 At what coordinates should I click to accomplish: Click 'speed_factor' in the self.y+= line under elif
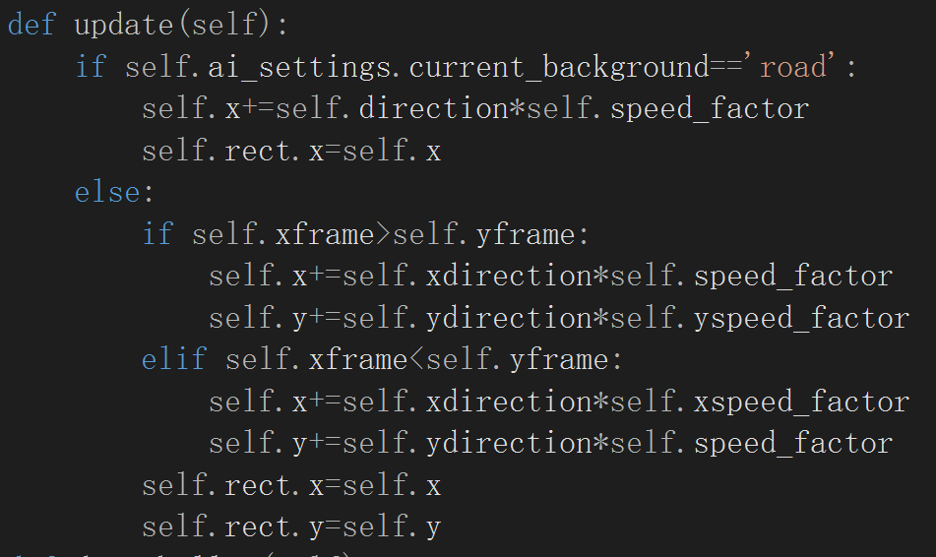coord(793,443)
